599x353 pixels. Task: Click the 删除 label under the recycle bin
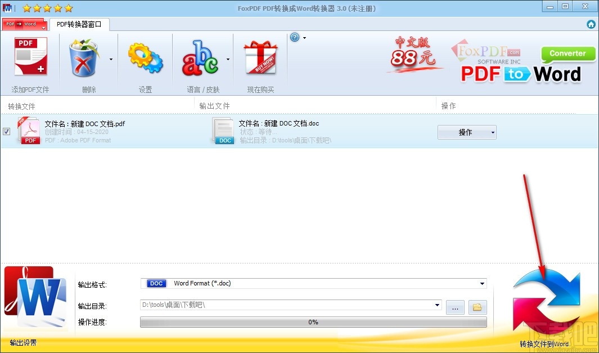click(x=89, y=90)
